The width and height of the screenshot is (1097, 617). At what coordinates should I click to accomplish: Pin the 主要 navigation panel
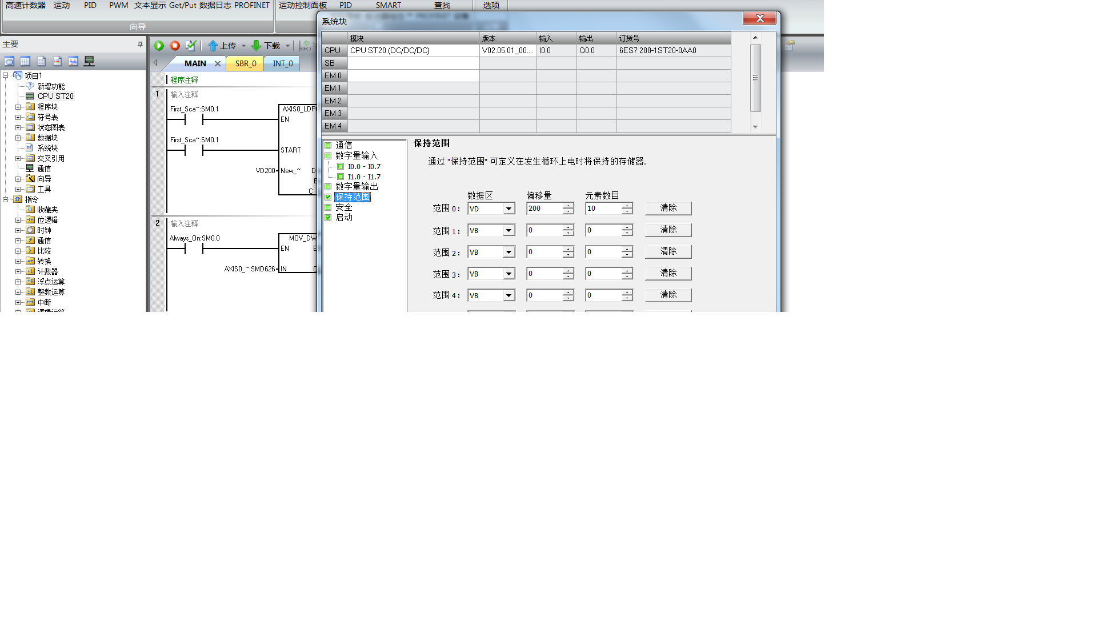[140, 44]
